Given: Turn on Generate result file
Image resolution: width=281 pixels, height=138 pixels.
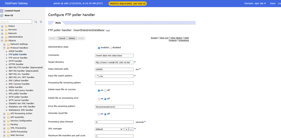Looking at the screenshot, I should click(x=99, y=114).
